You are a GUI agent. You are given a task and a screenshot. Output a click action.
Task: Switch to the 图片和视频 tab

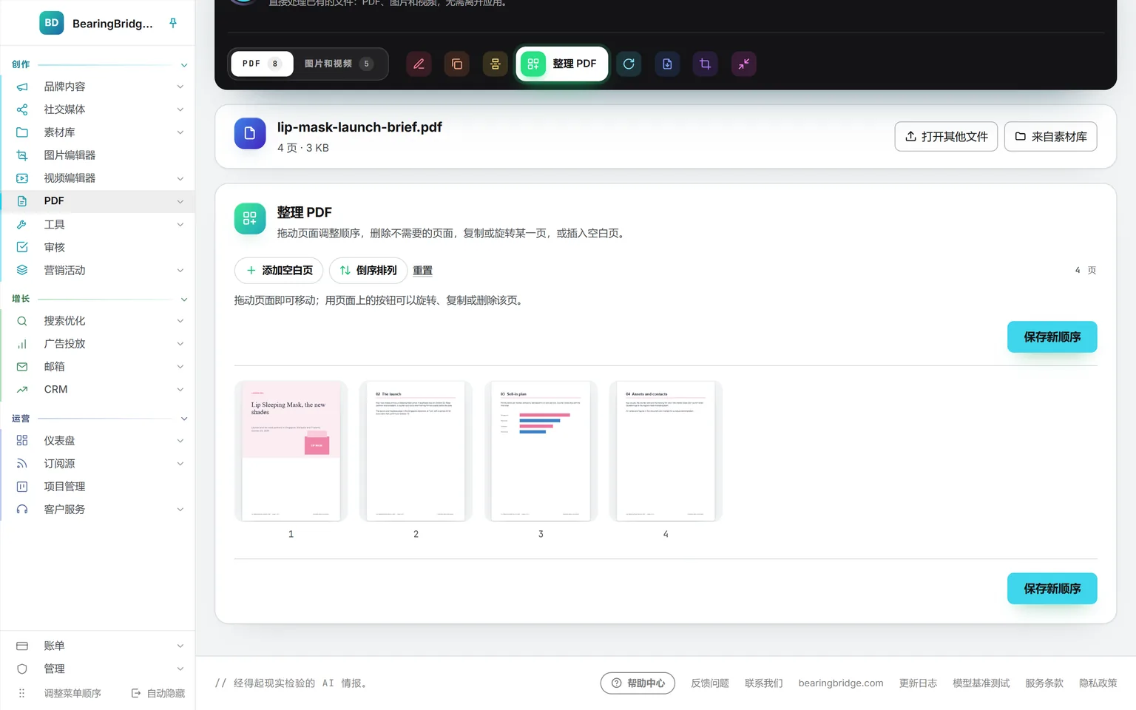point(339,64)
